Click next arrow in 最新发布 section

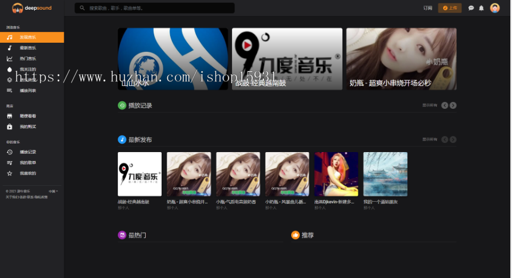tap(453, 140)
